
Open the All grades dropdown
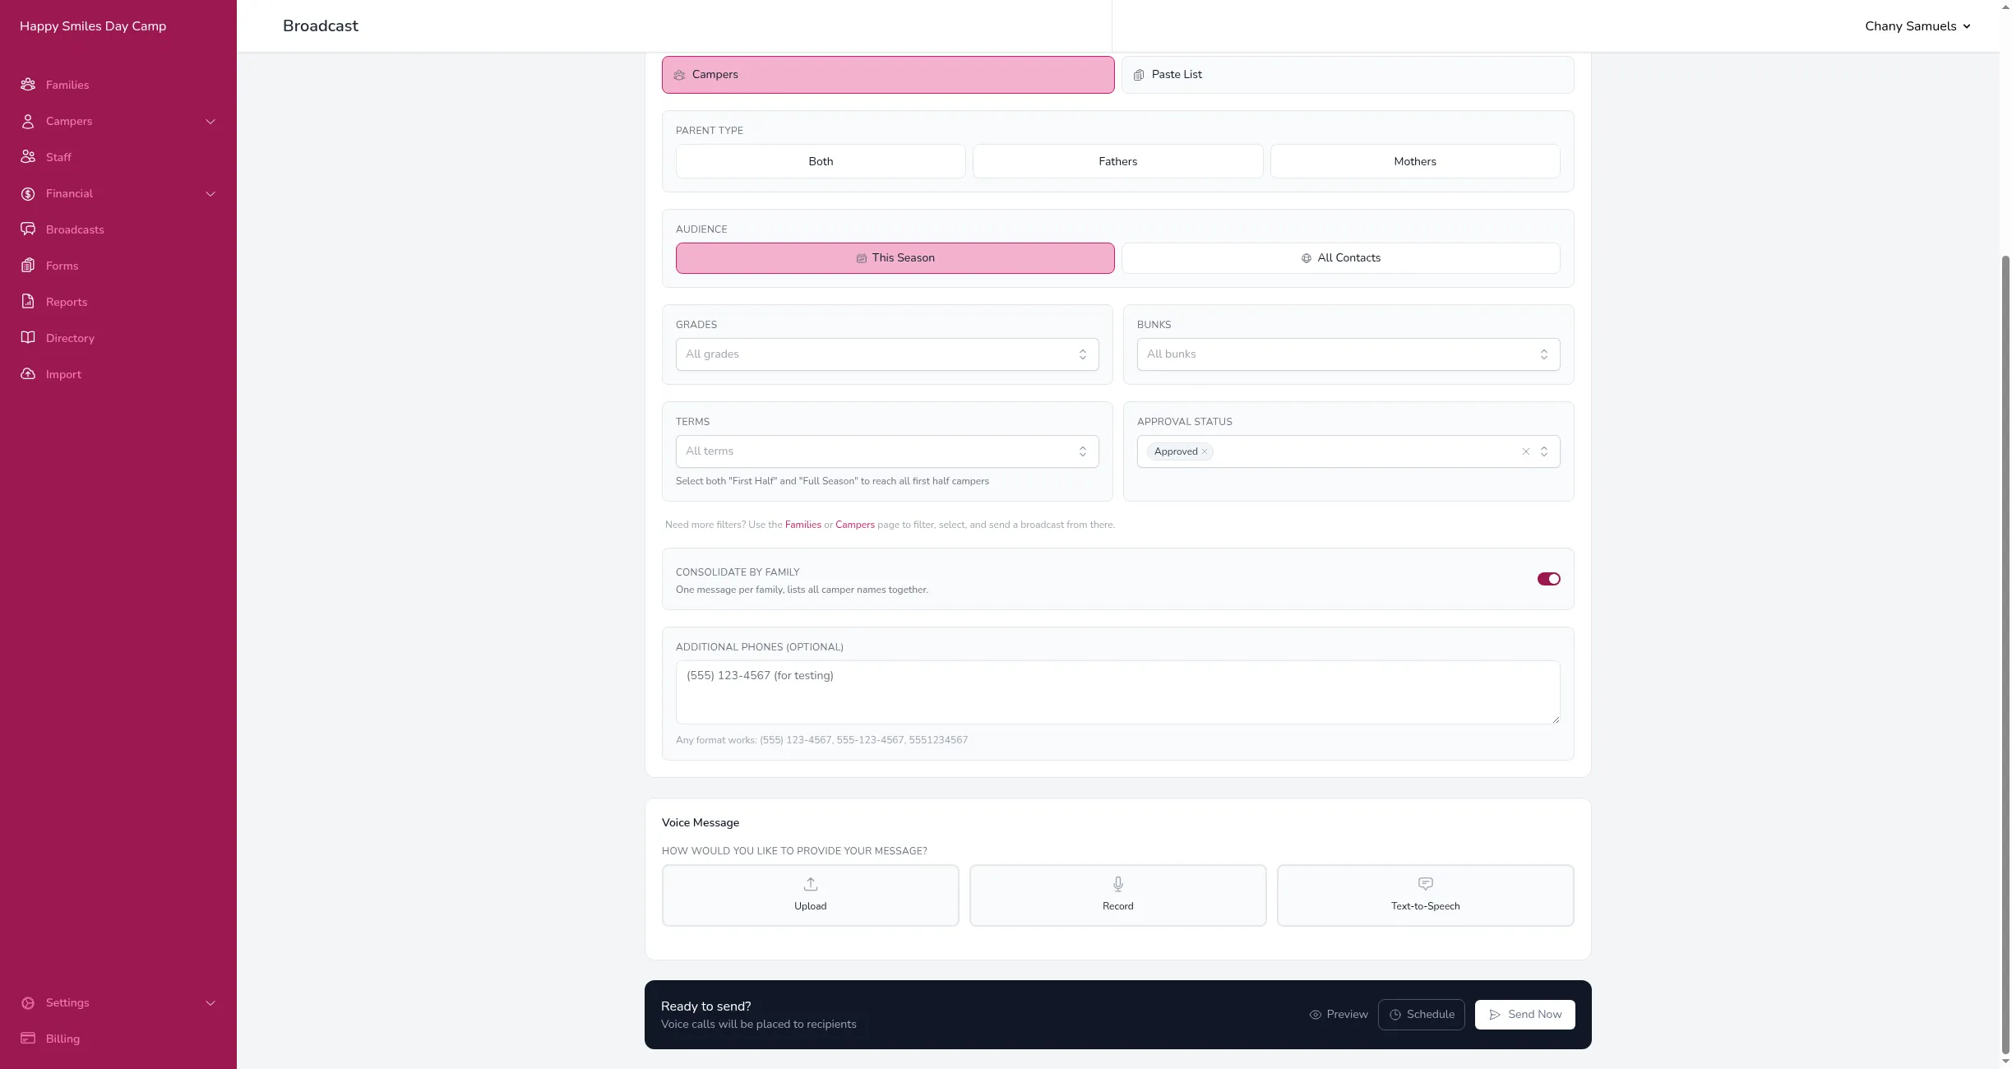[887, 354]
